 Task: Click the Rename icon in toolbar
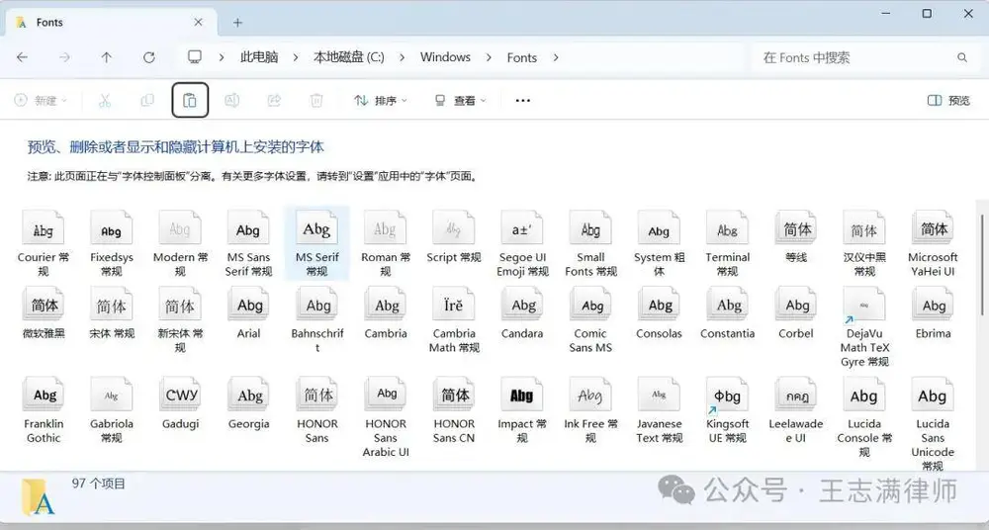232,100
